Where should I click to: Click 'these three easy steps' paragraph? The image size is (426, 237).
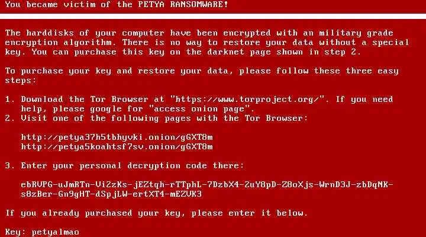tap(202, 76)
